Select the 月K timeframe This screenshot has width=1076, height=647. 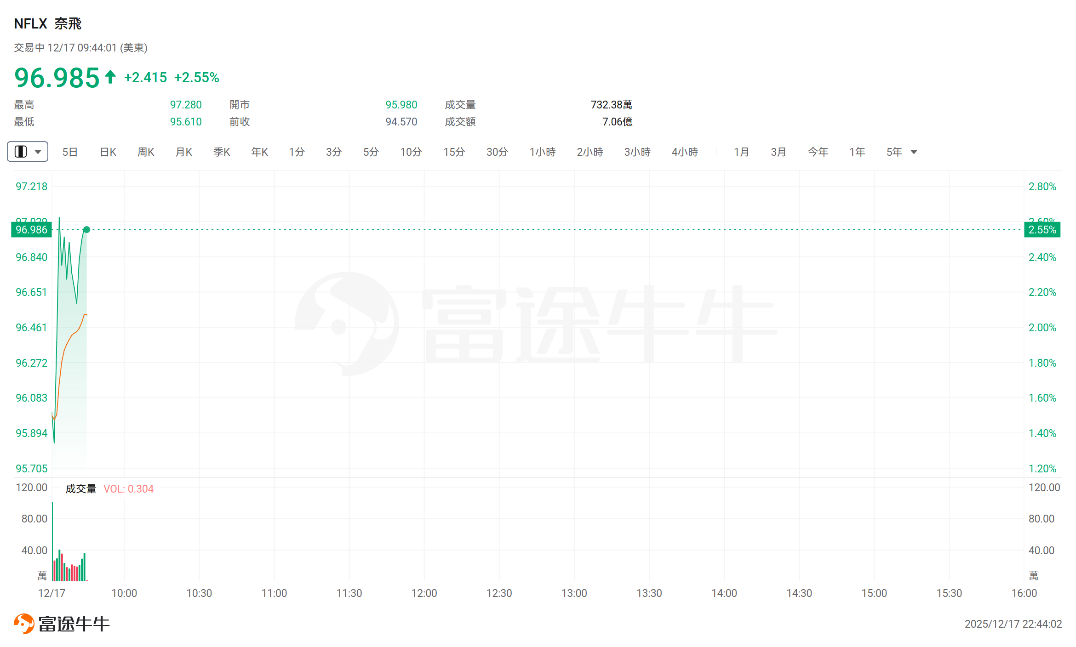[x=184, y=152]
